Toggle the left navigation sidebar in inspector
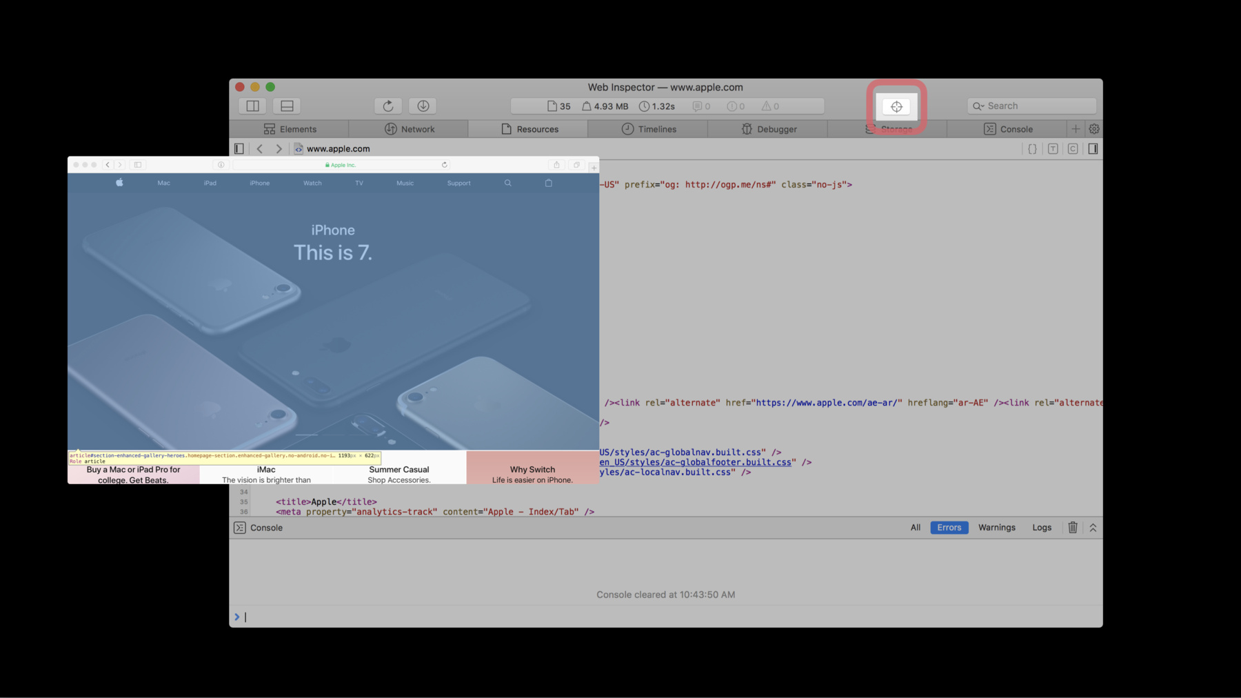The image size is (1241, 698). pyautogui.click(x=239, y=148)
